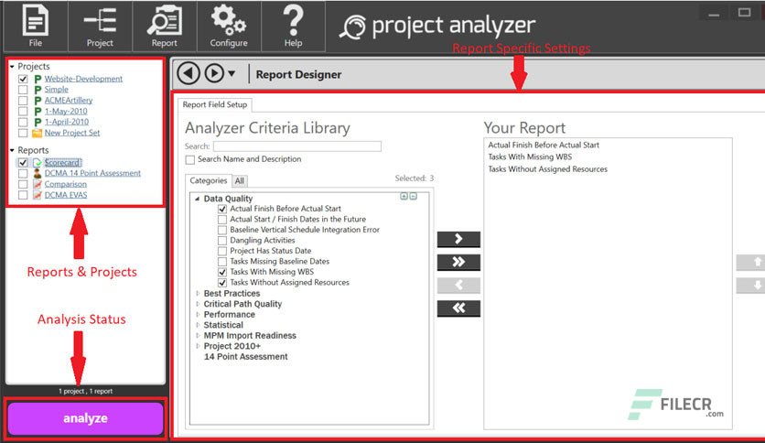Check the Simple project checkbox
Screen dimensions: 765x443
(23, 90)
